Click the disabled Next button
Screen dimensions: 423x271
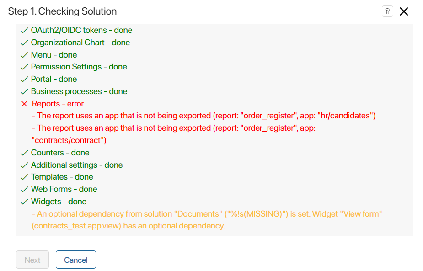coord(32,260)
